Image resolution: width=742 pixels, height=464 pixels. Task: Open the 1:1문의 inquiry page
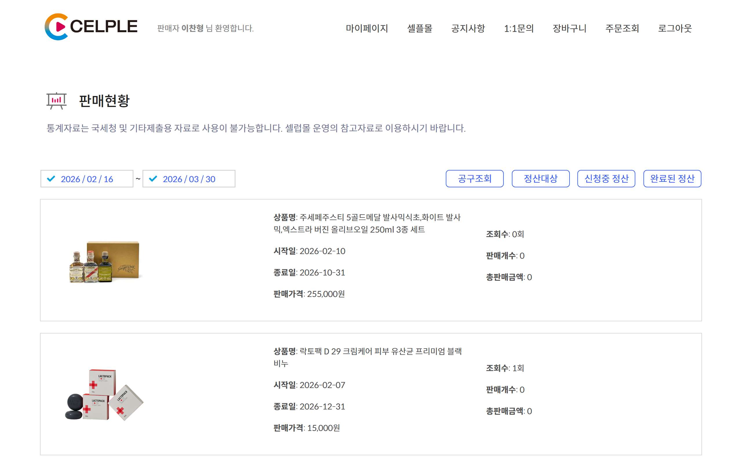(x=519, y=28)
